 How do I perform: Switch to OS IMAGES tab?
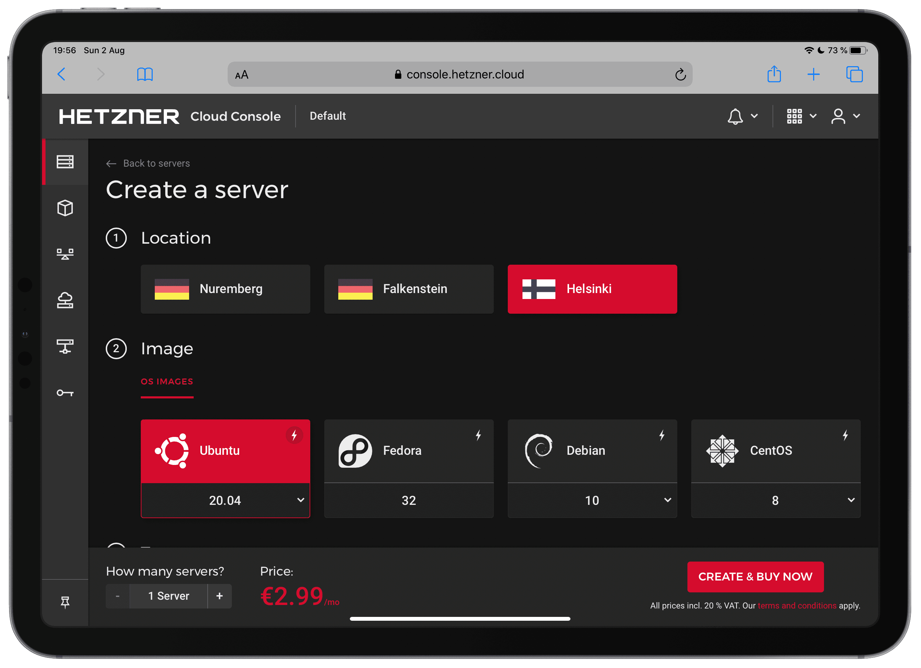coord(167,382)
